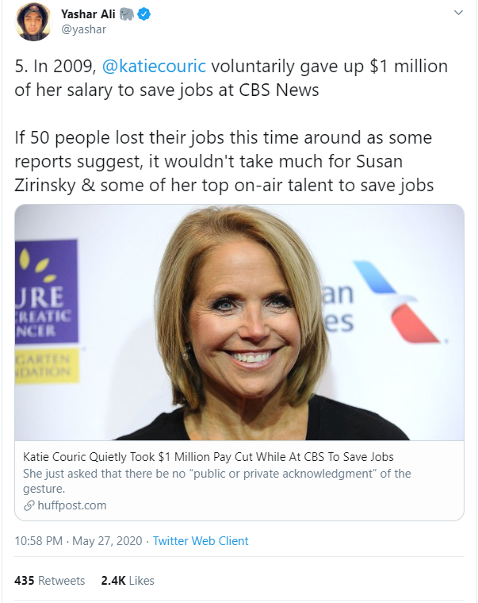View the 435 Retweets list
Screen dimensions: 478x603
(x=49, y=581)
